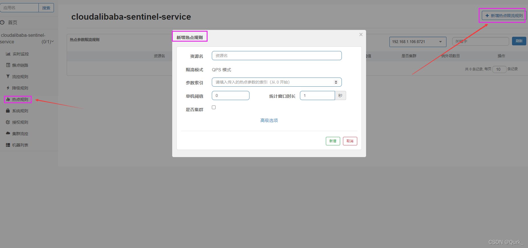Screen dimensions: 528x248
Task: Click the lightning bolt icon for 降级规则
Action: 8,88
